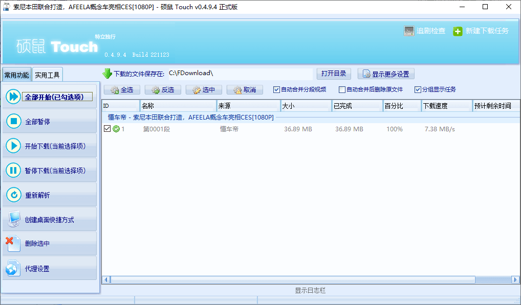Click the 来源 column header
521x305 pixels.
pos(249,106)
